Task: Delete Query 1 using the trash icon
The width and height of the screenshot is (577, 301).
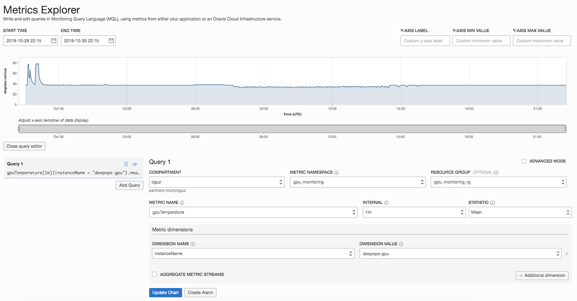Action: [126, 164]
